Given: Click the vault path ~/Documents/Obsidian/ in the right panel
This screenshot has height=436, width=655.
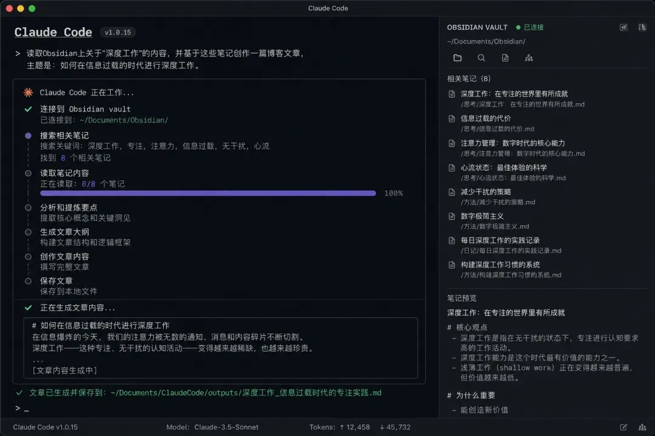Looking at the screenshot, I should [486, 42].
